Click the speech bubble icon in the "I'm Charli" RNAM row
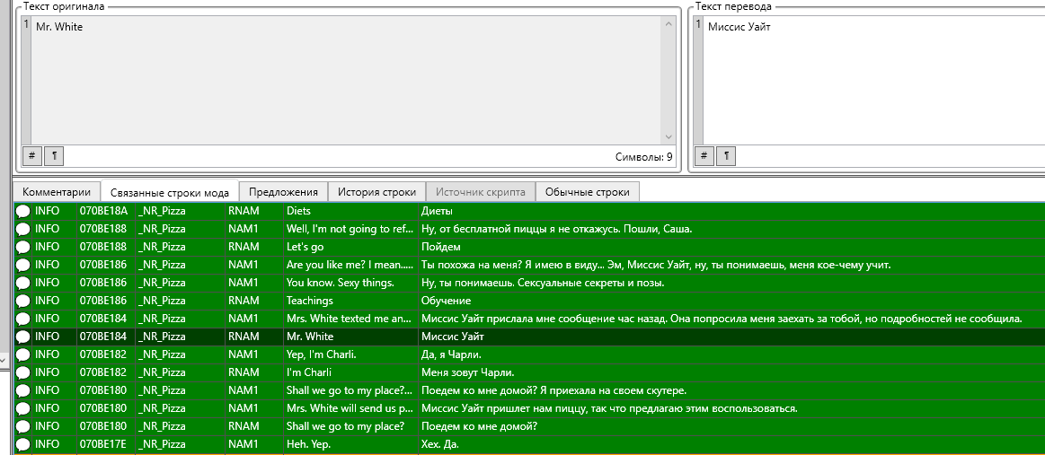 [x=22, y=372]
